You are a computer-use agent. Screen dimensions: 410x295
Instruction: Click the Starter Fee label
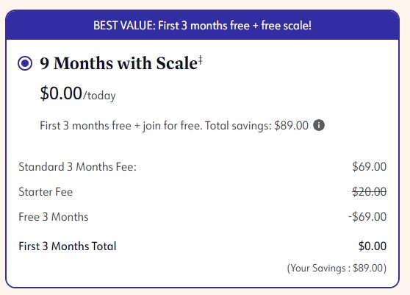(46, 192)
